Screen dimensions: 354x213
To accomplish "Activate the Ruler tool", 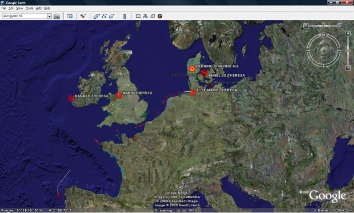I will [124, 16].
